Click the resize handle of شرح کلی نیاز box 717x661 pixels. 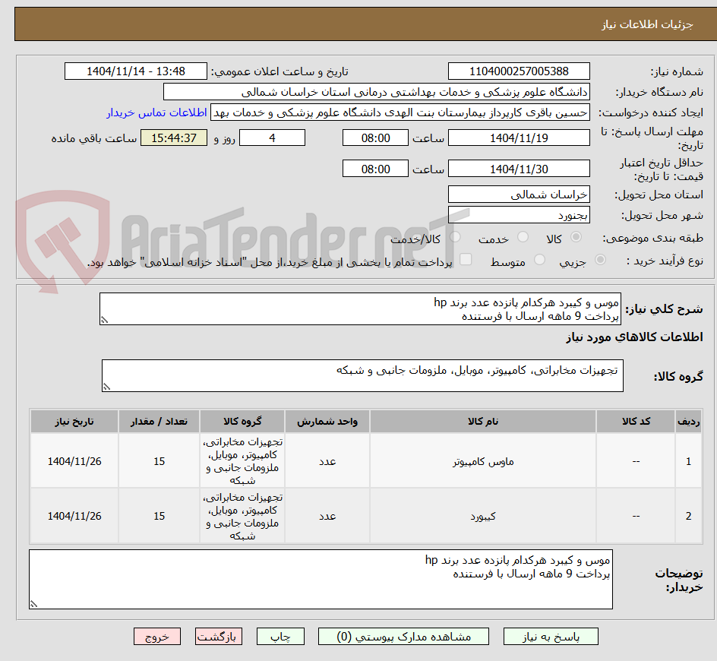coord(104,320)
